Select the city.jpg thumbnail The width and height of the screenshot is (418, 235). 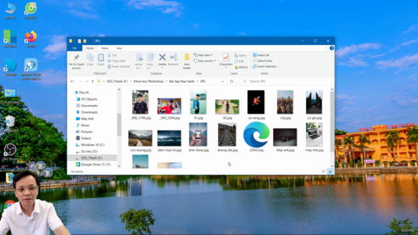pos(285,102)
